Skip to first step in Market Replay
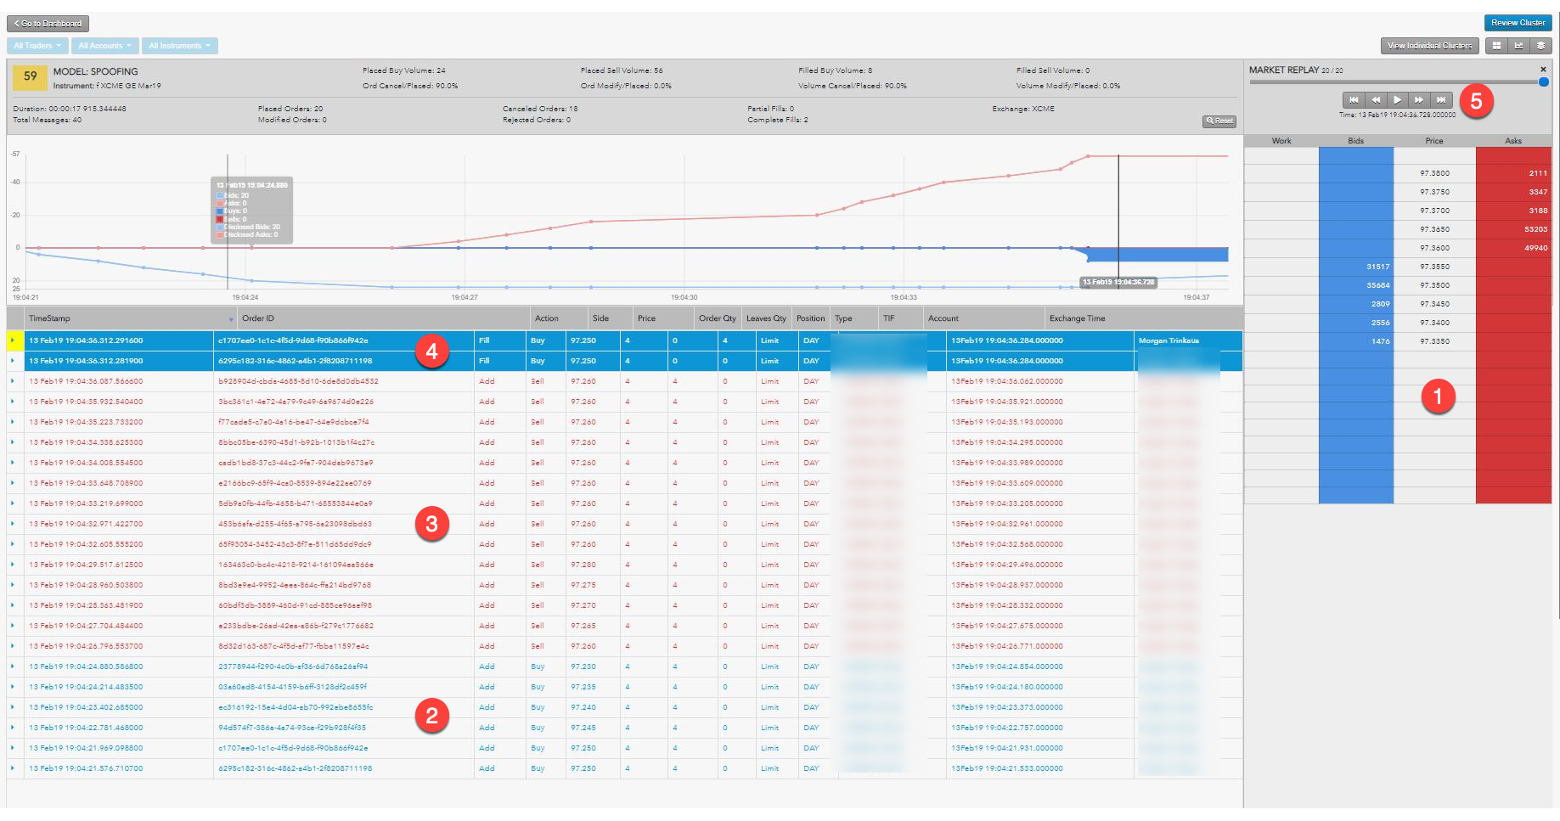This screenshot has width=1560, height=821. (1354, 99)
